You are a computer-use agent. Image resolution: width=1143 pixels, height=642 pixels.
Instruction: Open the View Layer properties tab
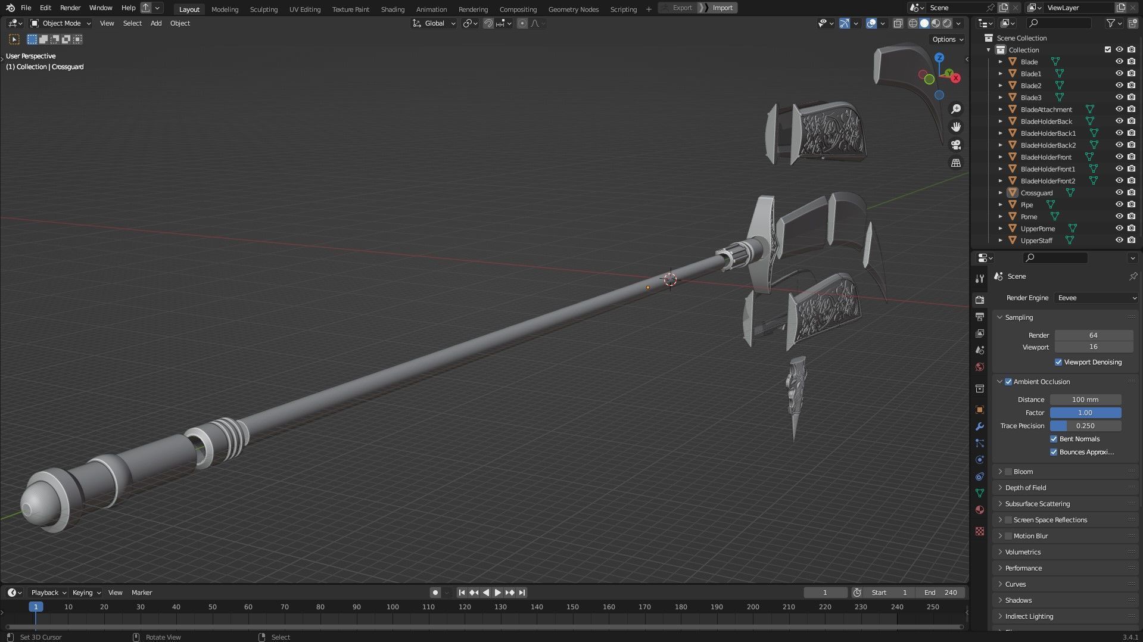[980, 334]
